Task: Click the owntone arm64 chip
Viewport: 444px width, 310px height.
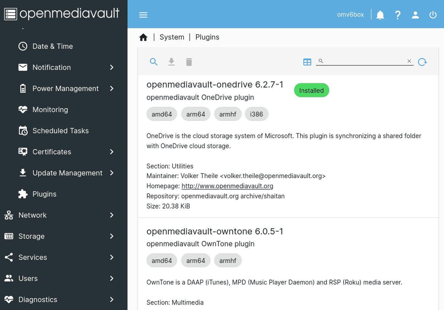Action: pyautogui.click(x=196, y=261)
